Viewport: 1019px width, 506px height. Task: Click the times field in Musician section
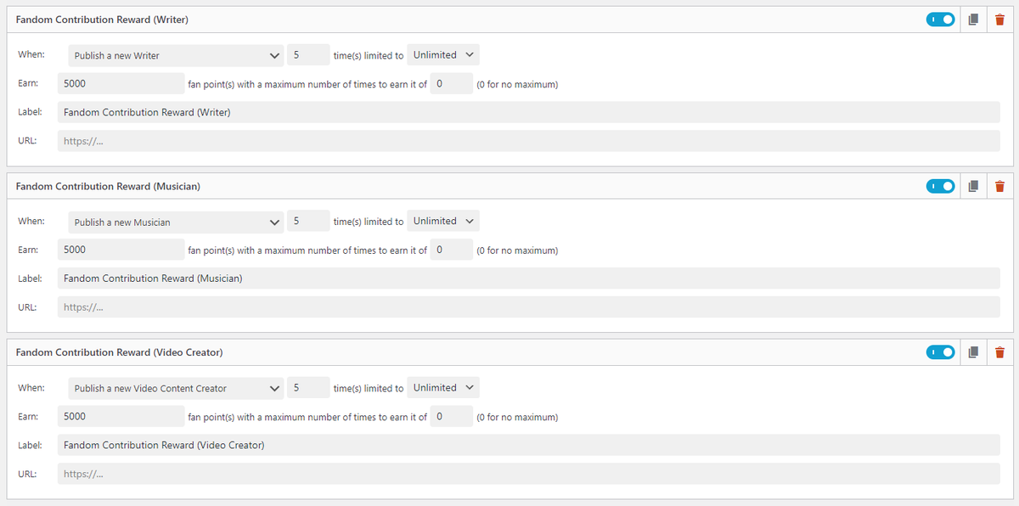(308, 221)
